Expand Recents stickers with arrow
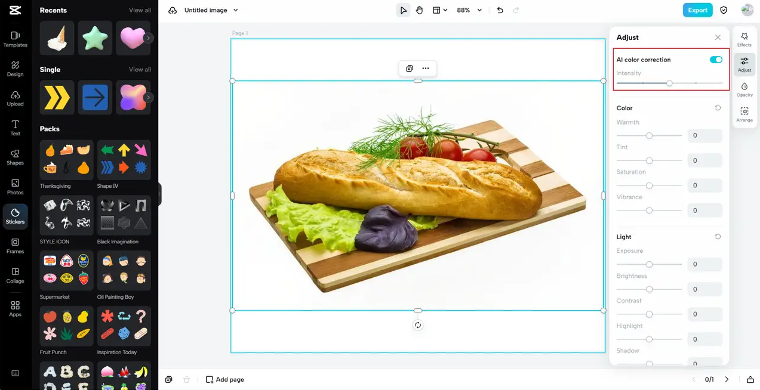760x390 pixels. (149, 38)
